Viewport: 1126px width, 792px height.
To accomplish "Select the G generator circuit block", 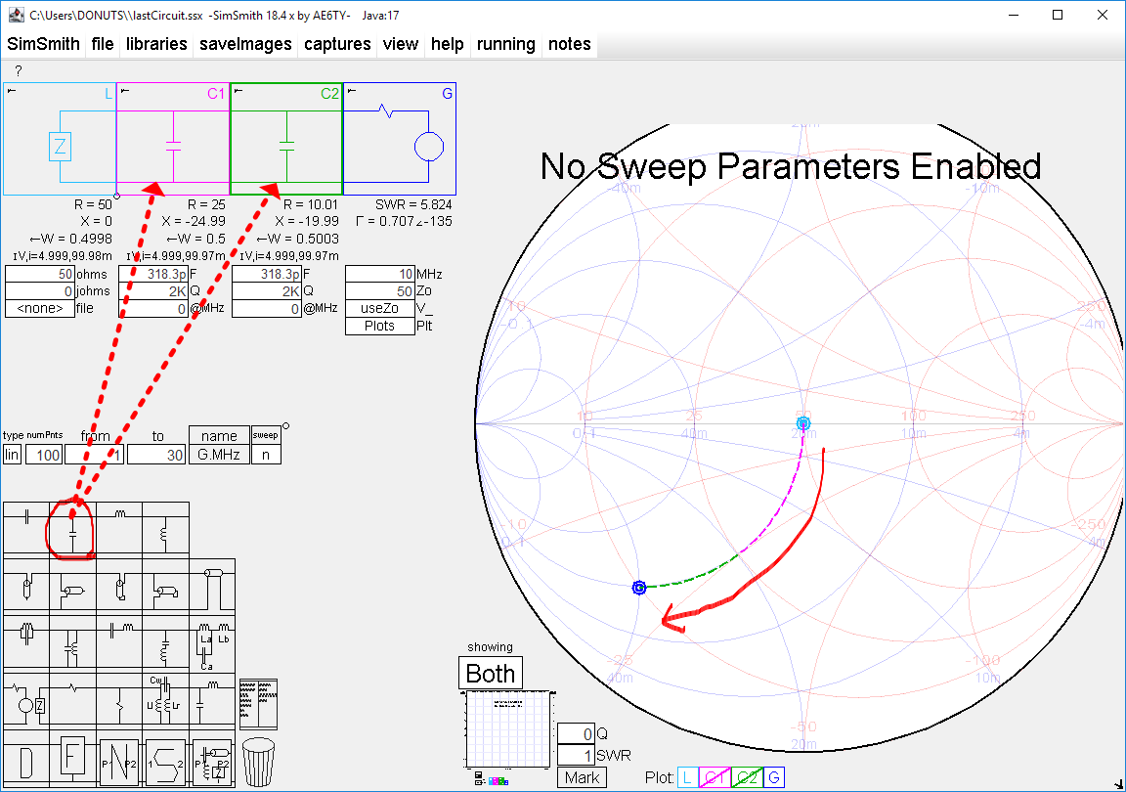I will (400, 139).
